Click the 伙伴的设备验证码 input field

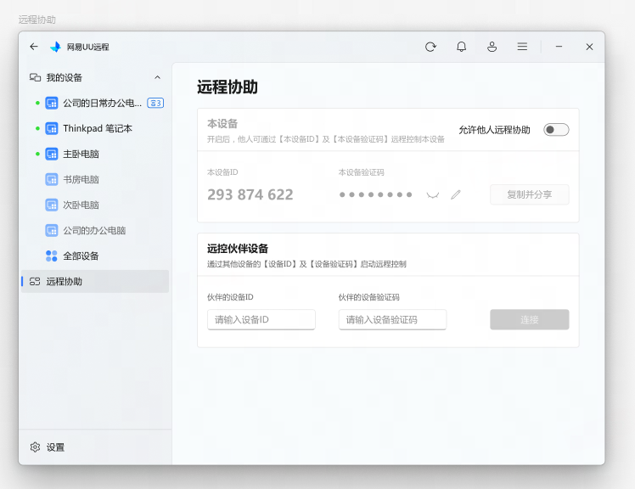point(392,319)
